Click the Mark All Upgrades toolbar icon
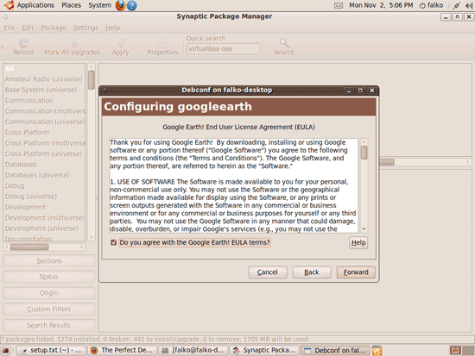Screen dimensions: 475x356 pos(73,43)
